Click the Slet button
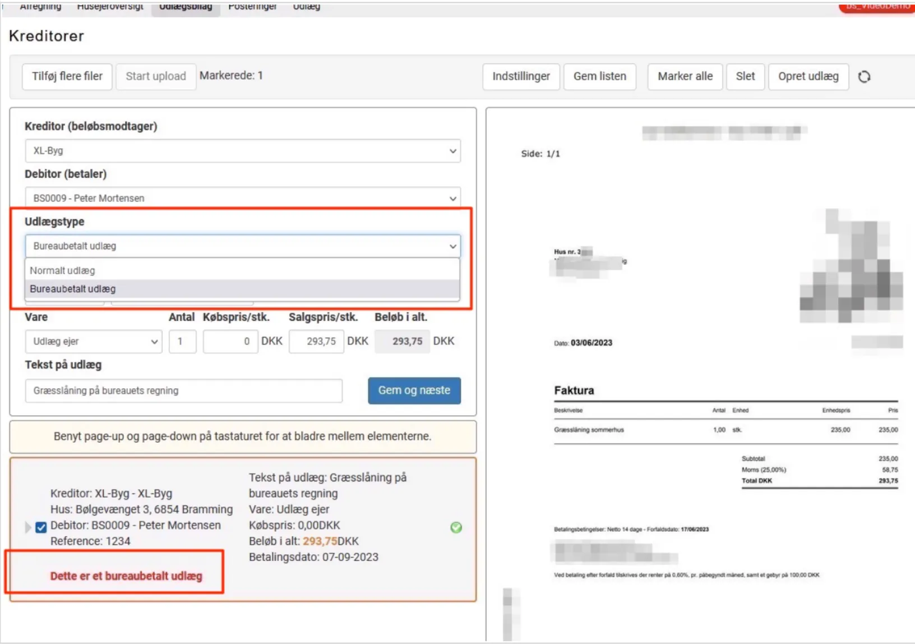 [745, 76]
